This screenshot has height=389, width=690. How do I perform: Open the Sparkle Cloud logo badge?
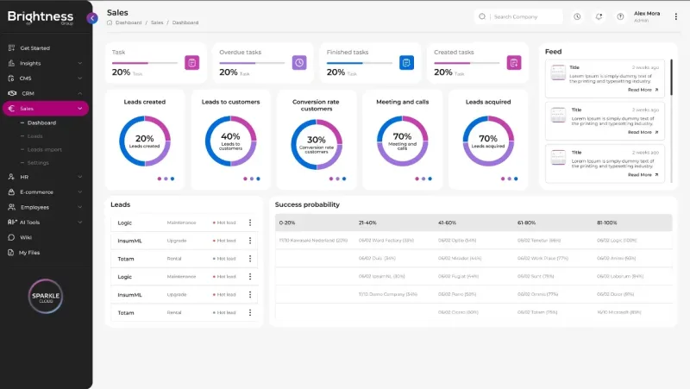[46, 296]
